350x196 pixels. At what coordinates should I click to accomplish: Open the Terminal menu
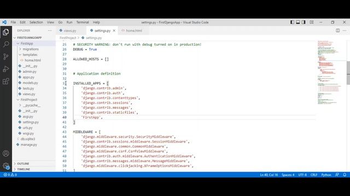(x=83, y=22)
